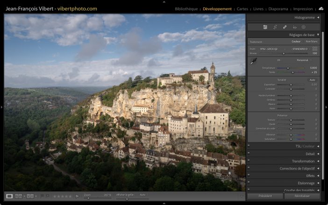
Task: Set treatment to Noir/blanc
Action: 311,42
